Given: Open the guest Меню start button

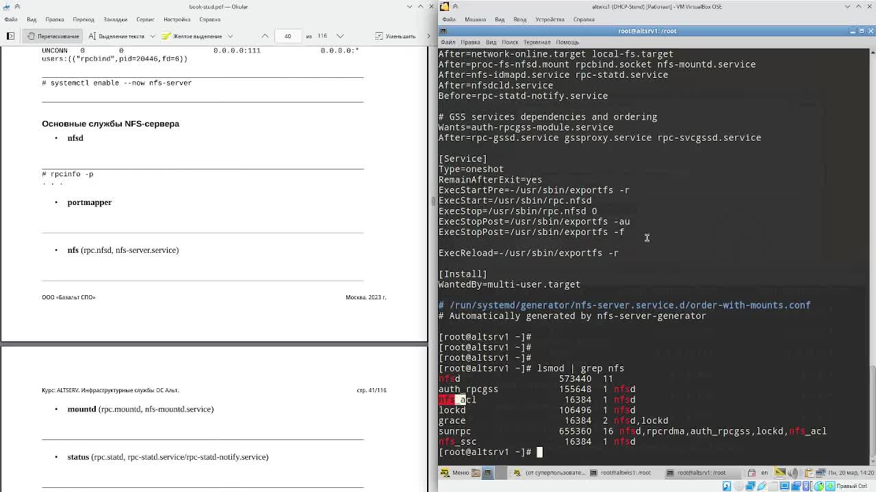Looking at the screenshot, I should [x=456, y=472].
